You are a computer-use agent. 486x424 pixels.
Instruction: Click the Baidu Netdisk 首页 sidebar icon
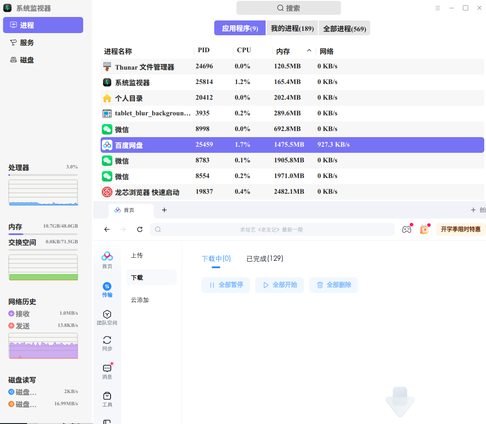click(x=107, y=260)
